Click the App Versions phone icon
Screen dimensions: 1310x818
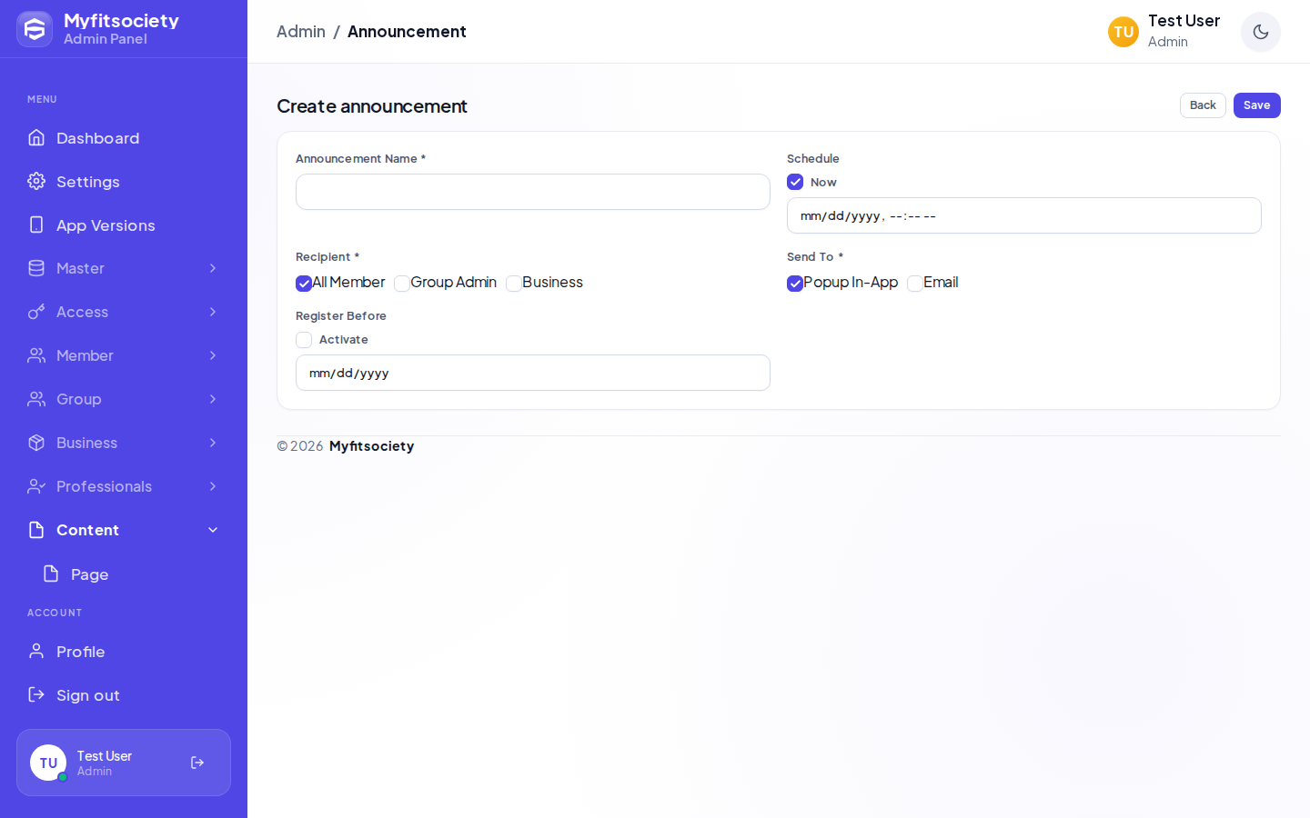tap(36, 224)
